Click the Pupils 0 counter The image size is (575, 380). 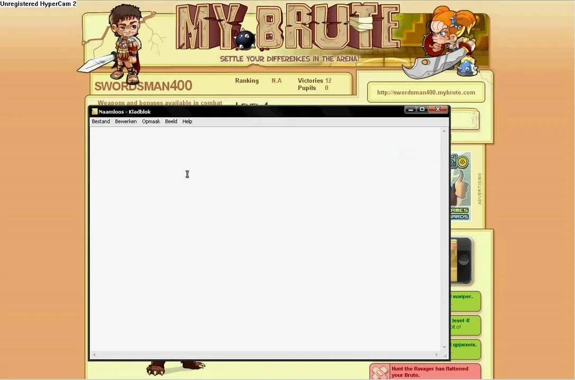pos(313,88)
